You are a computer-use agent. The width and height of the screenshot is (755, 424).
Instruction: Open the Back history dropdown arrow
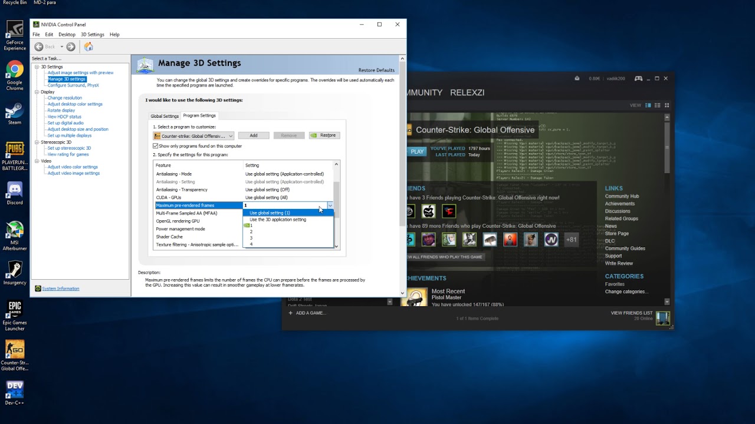coord(61,47)
